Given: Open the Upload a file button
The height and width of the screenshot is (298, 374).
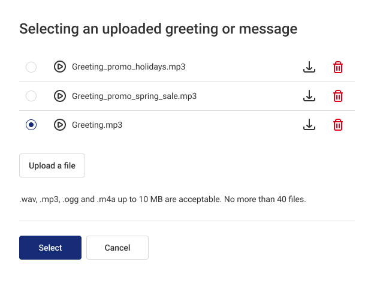Looking at the screenshot, I should (52, 165).
